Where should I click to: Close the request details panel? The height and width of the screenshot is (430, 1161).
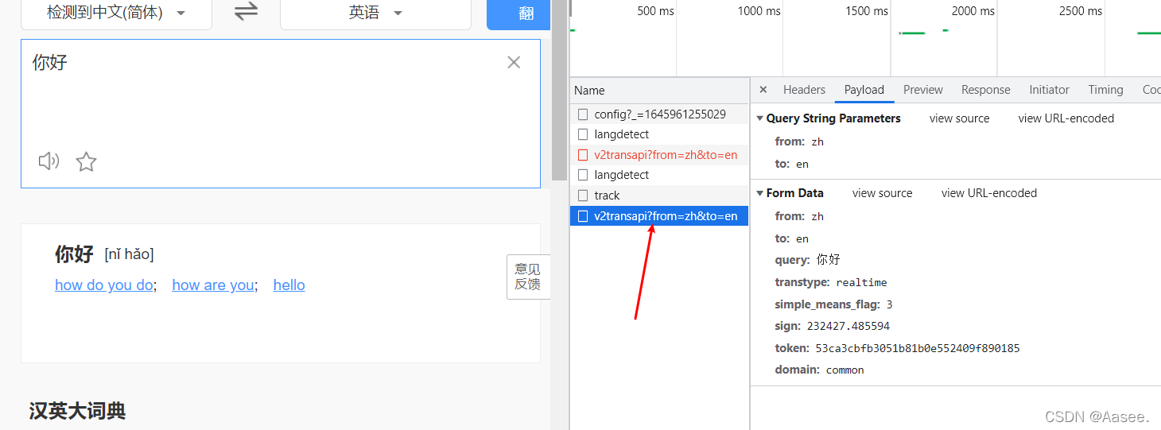(x=763, y=90)
